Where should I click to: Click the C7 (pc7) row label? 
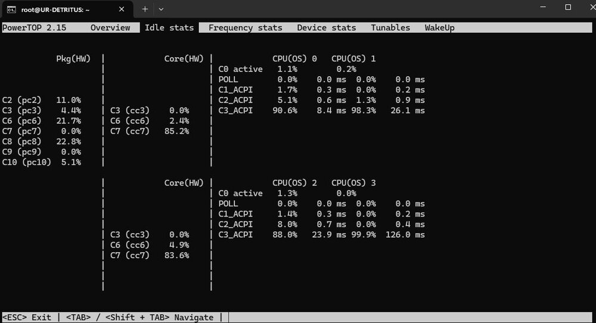point(22,131)
